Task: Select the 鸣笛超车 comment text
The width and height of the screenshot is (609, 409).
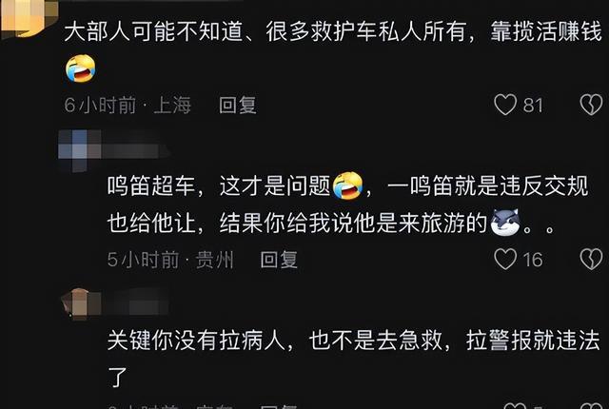Action: pos(348,204)
